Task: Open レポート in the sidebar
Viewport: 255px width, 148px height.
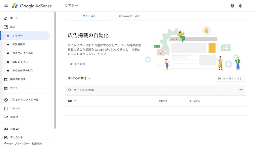Action: coord(15,108)
